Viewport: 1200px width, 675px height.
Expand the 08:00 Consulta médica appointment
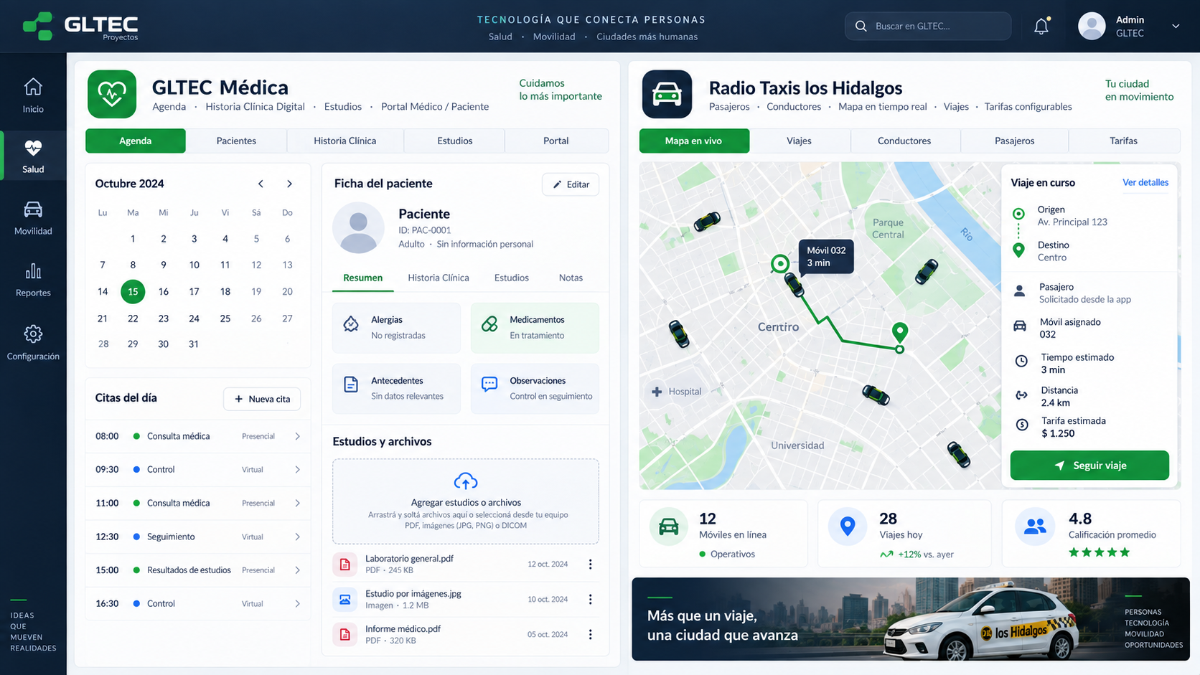tap(297, 436)
